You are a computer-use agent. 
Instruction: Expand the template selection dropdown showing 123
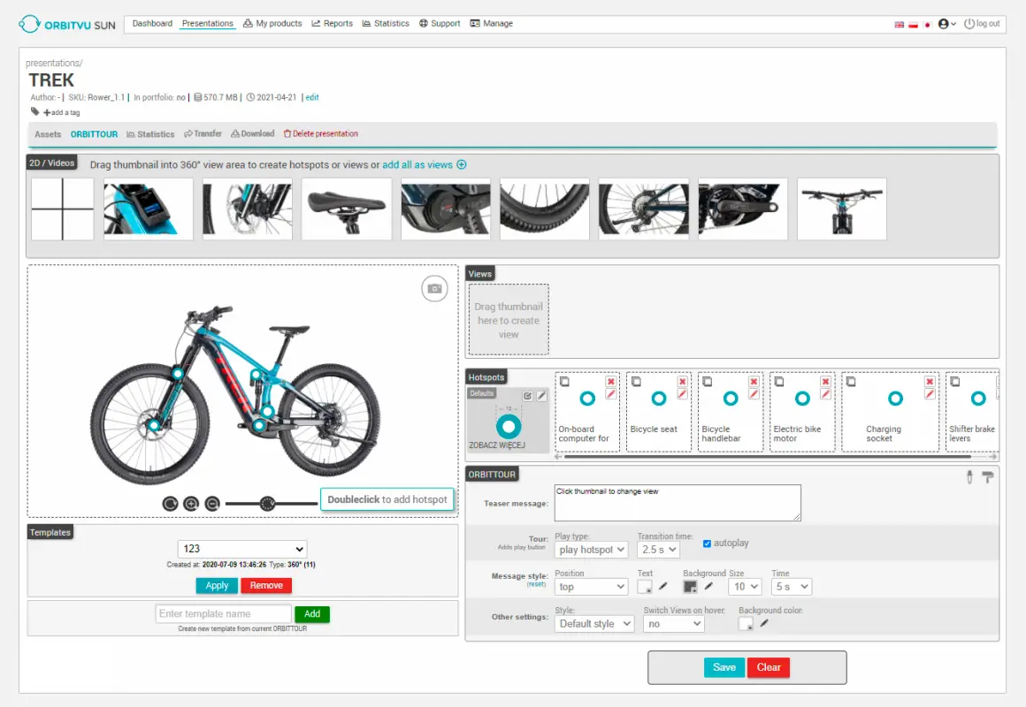pos(241,548)
